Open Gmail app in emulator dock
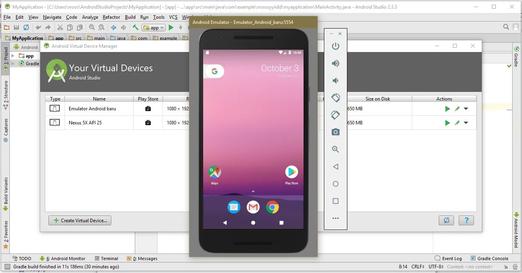Viewport: 522px width, 273px height. 253,207
